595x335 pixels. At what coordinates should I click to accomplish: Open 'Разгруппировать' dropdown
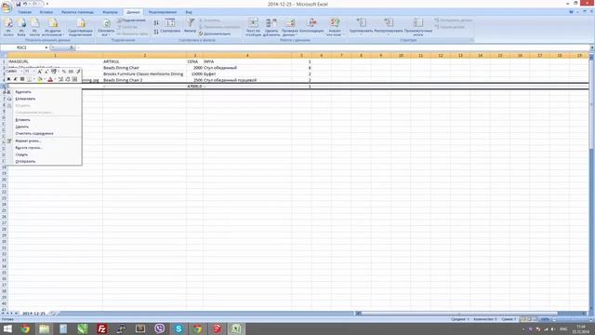coord(389,27)
